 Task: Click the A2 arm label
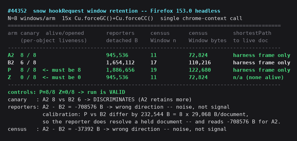click(x=11, y=55)
